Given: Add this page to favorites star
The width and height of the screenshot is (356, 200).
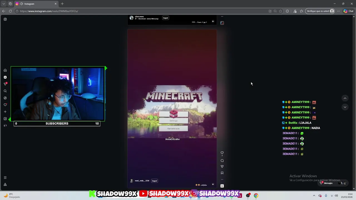Looking at the screenshot, I should click(281, 11).
